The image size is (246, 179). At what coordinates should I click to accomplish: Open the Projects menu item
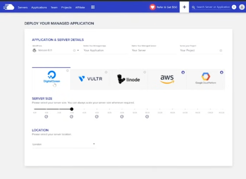[66, 7]
